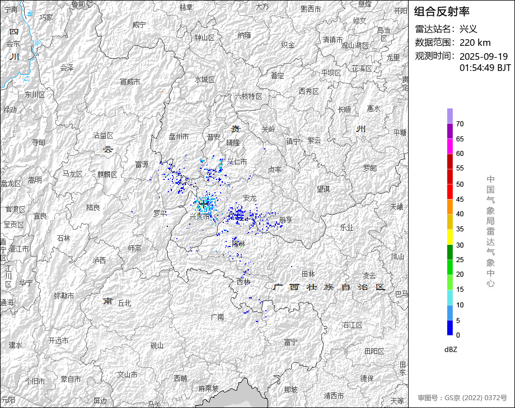Click the 贞丰 map label
The width and height of the screenshot is (515, 408).
tap(275, 169)
